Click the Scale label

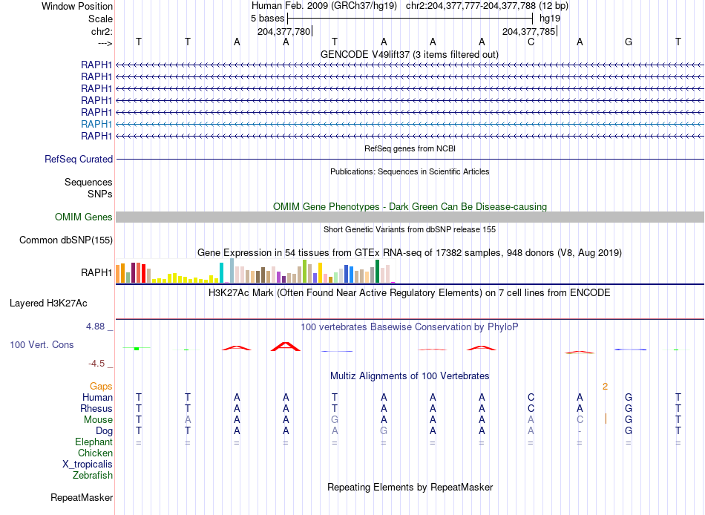(x=100, y=19)
